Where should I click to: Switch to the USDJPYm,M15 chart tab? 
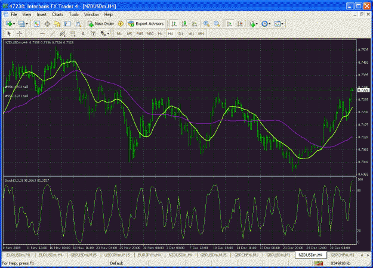pyautogui.click(x=117, y=255)
